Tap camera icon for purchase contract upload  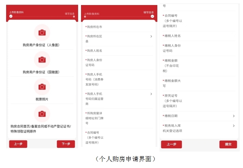coord(42,114)
